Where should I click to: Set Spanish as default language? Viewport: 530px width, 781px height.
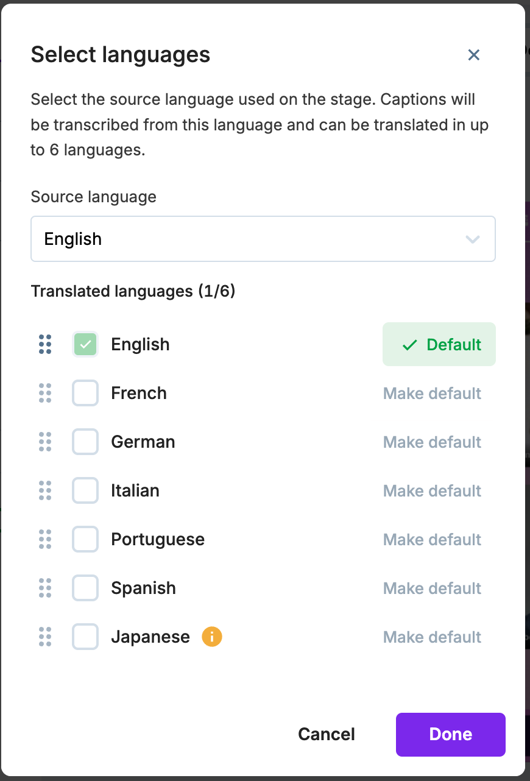click(432, 588)
